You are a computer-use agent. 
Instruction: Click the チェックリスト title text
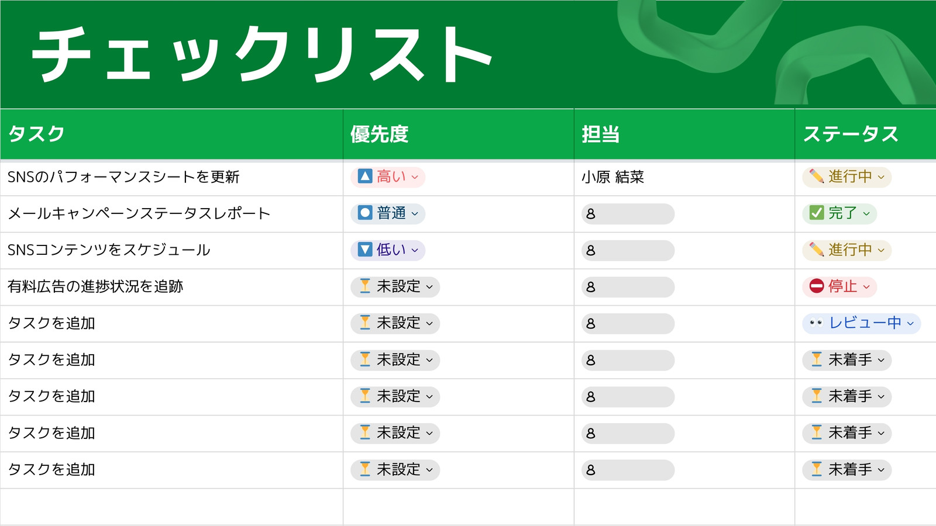pos(262,54)
